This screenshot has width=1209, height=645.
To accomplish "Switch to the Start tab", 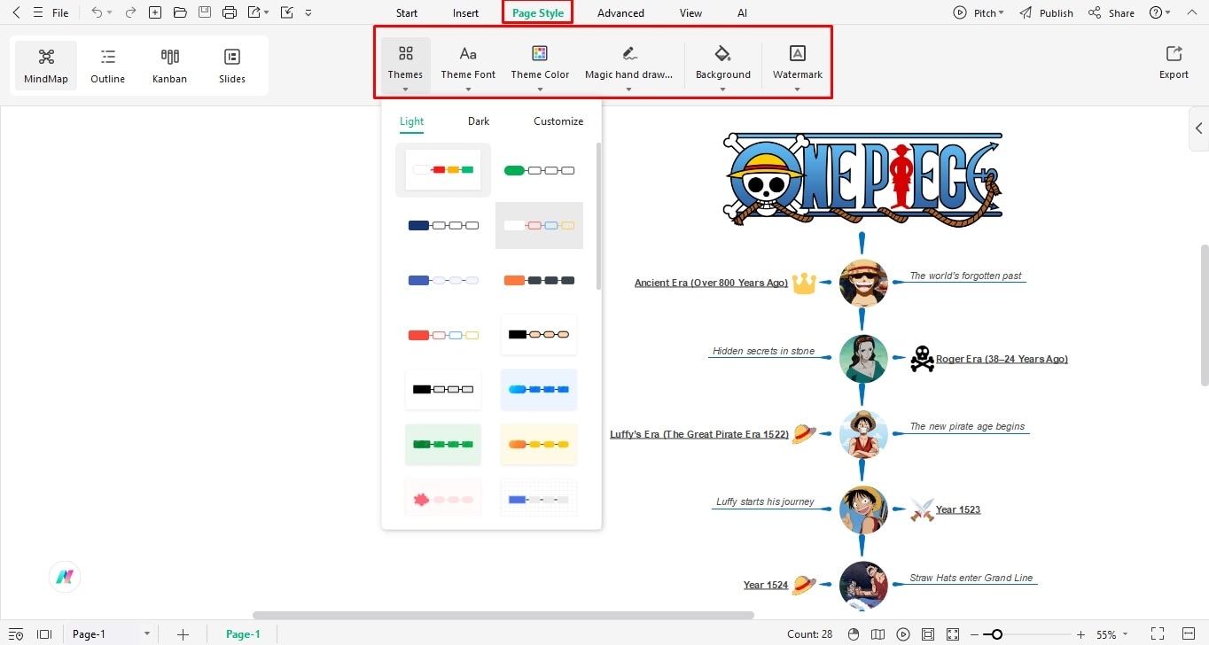I will point(407,13).
